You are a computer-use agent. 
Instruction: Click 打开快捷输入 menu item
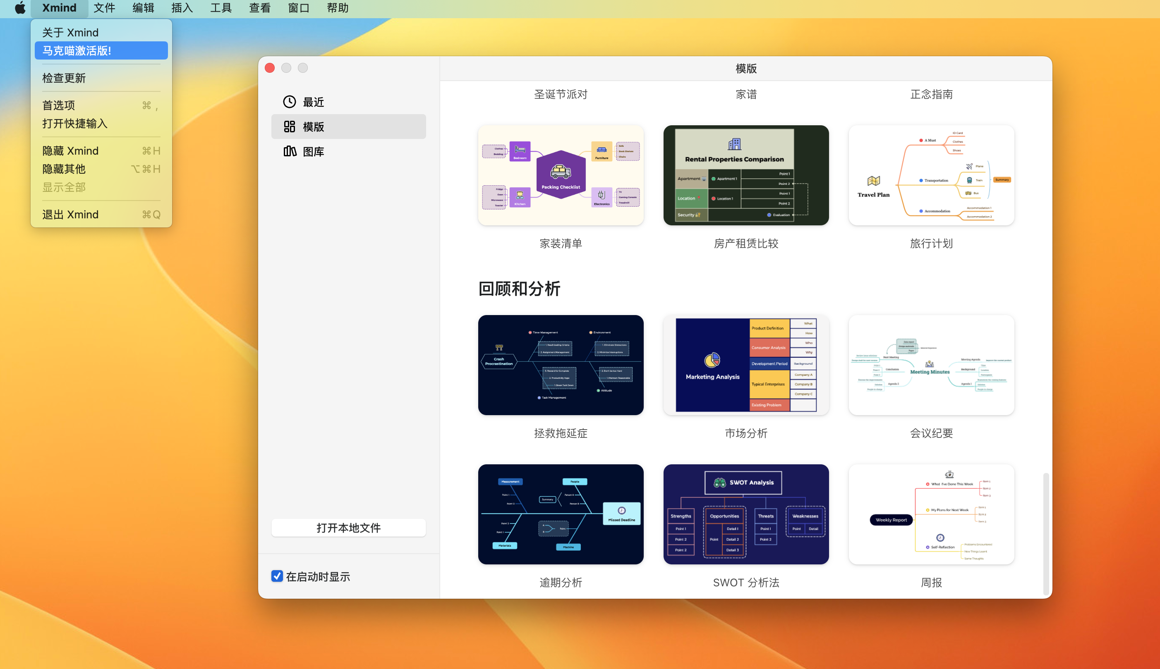pos(75,124)
